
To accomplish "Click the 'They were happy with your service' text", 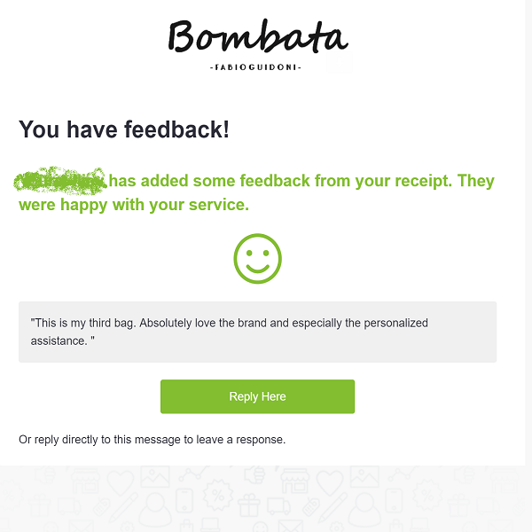I will [x=133, y=205].
